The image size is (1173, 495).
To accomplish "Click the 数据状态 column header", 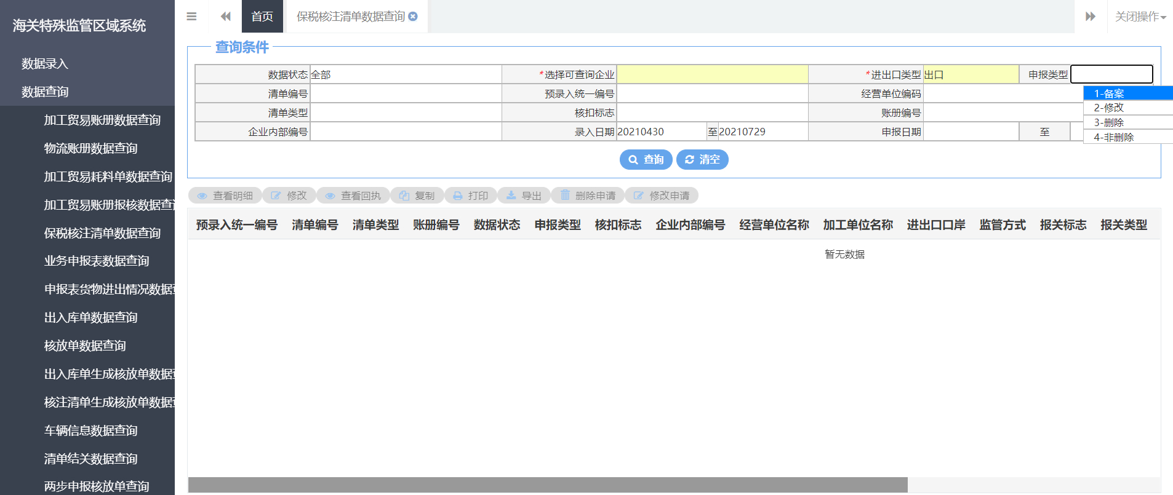I will [497, 225].
